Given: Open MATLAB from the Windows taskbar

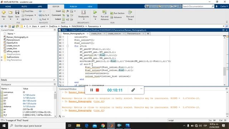Looking at the screenshot, I should [111, 126].
